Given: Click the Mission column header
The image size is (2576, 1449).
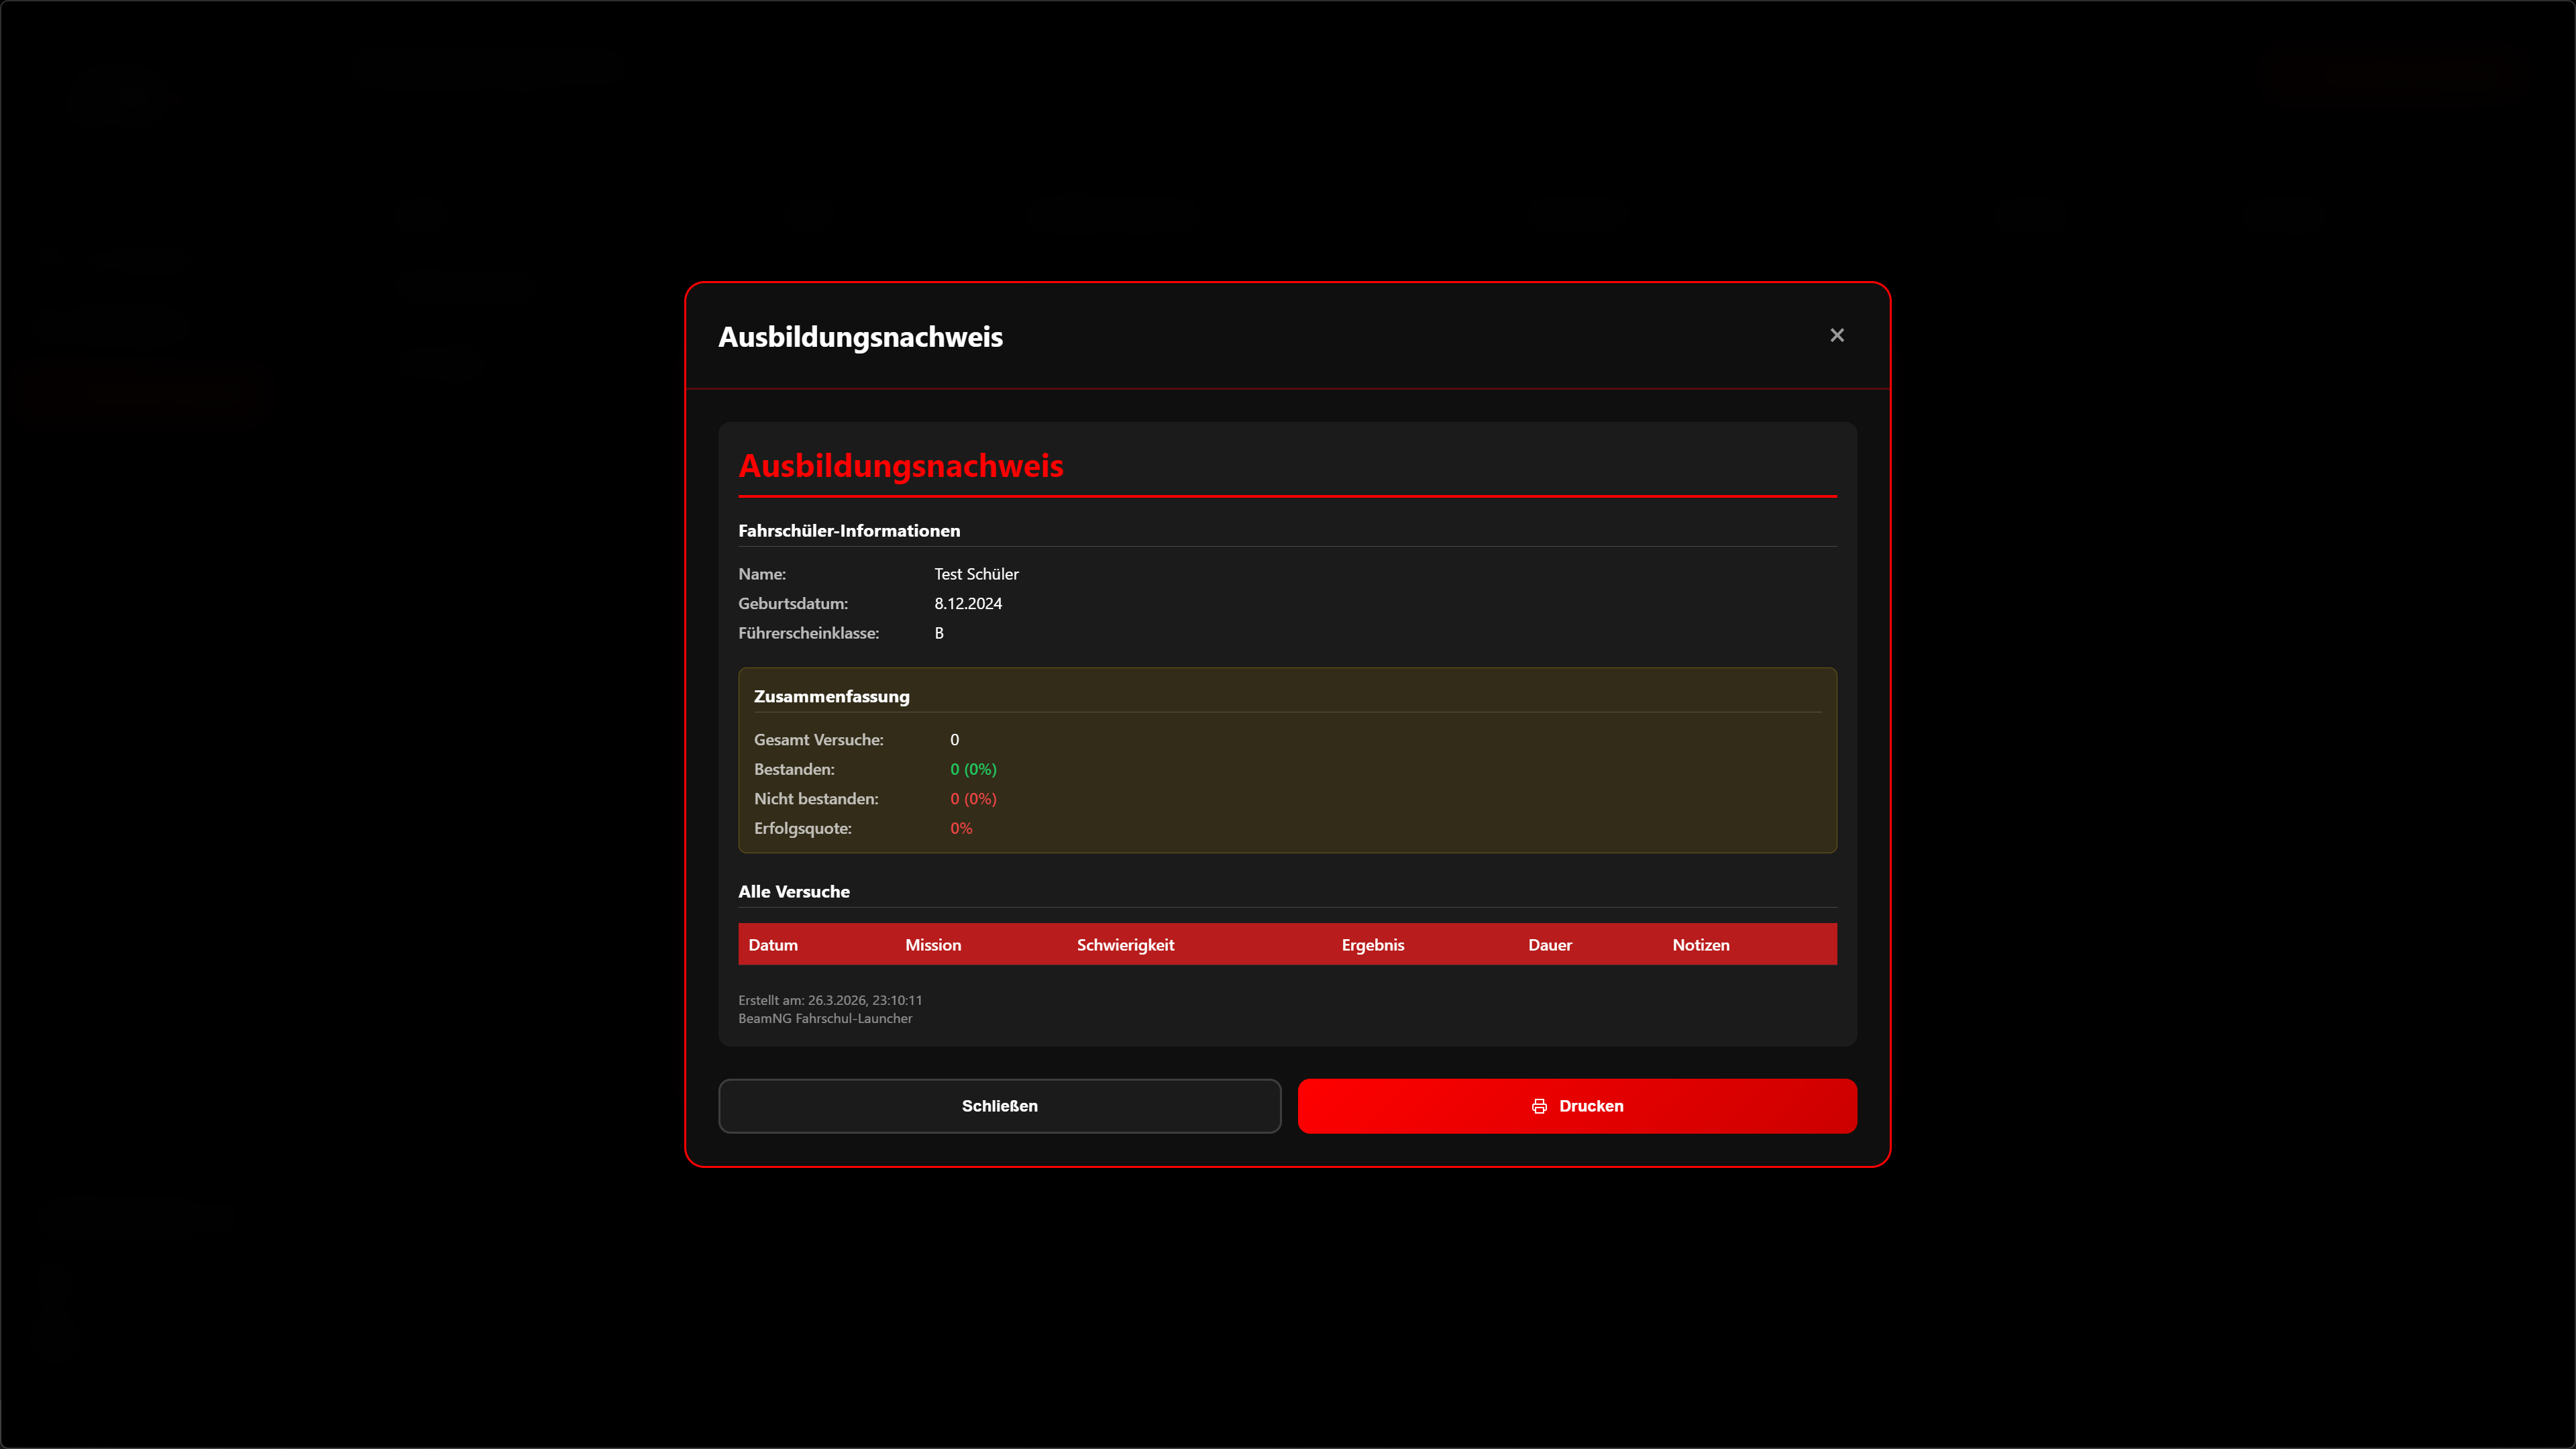Looking at the screenshot, I should click(932, 945).
